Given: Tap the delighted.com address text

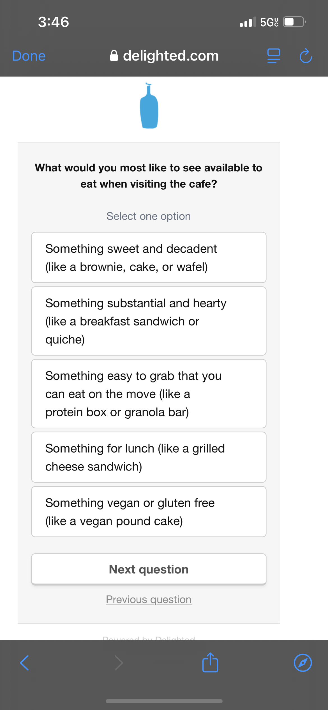Looking at the screenshot, I should click(171, 56).
